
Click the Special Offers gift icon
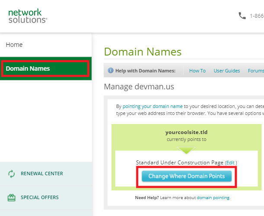[x=11, y=198]
